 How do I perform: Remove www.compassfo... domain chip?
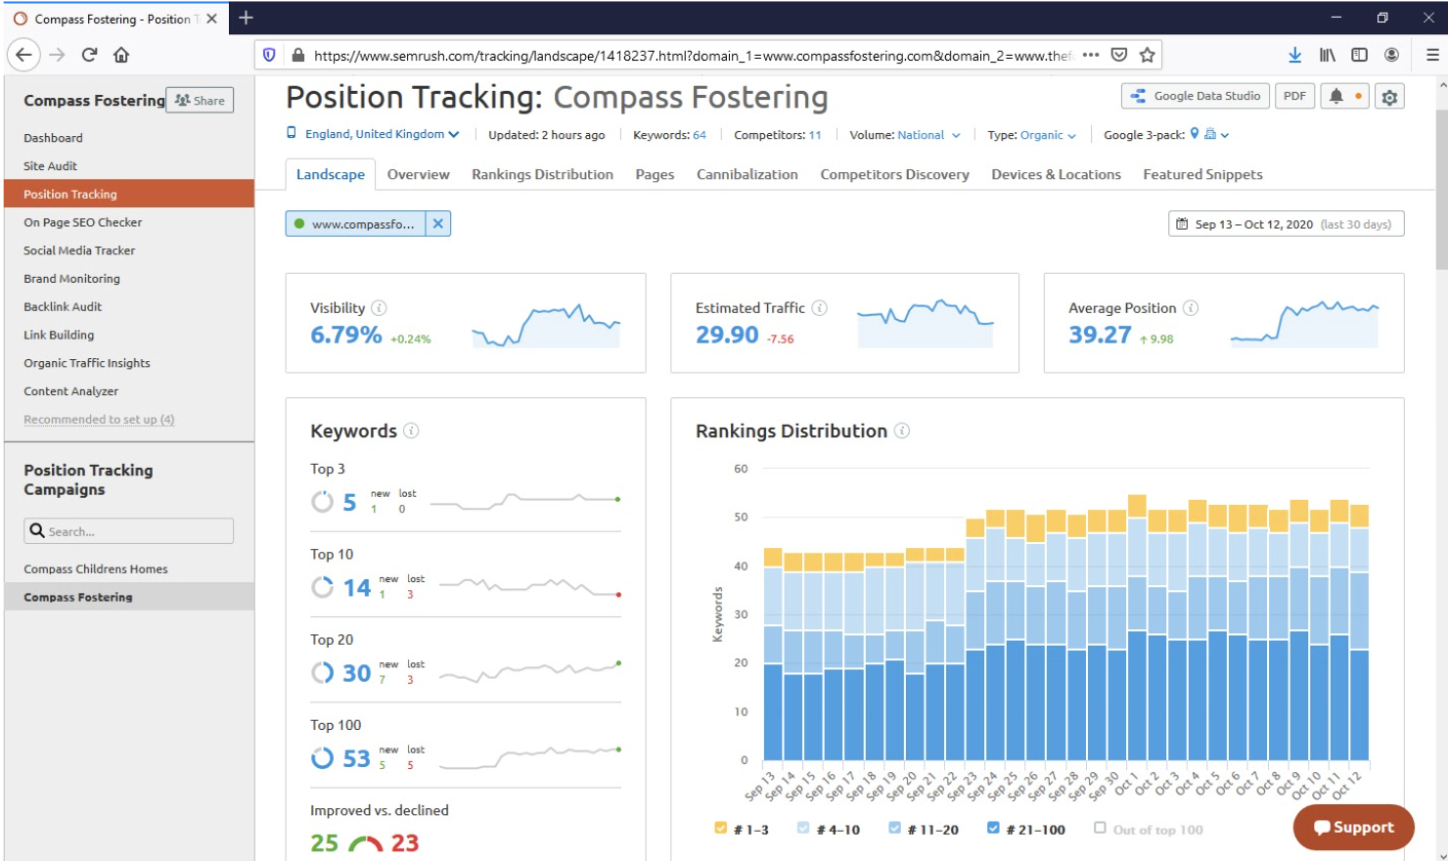pos(438,224)
